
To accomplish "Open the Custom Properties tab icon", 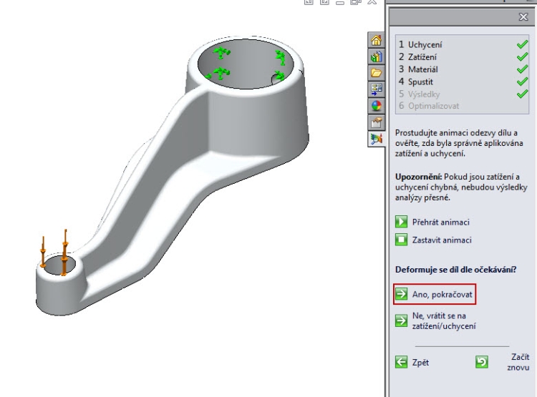I will click(376, 122).
